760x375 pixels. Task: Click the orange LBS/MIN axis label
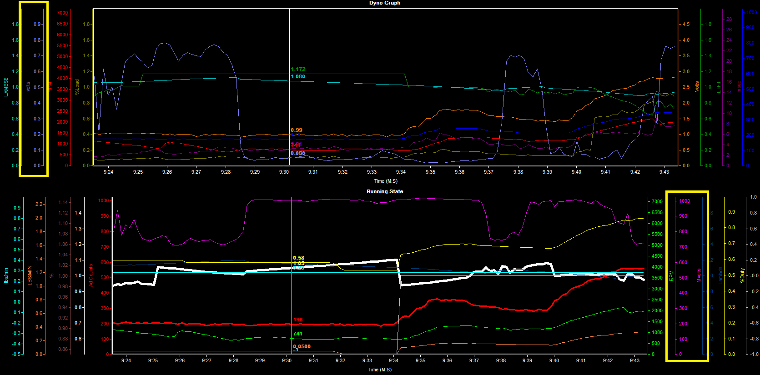pos(30,275)
